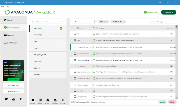Select the python2 environment
This screenshot has height=107, width=180.
(x=48, y=68)
